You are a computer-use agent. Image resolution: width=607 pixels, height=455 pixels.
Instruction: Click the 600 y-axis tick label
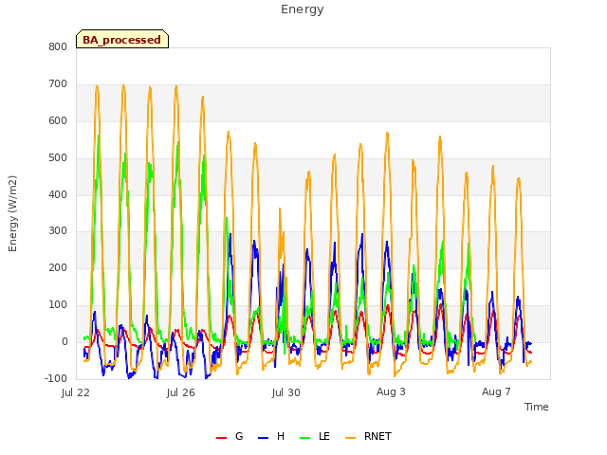coord(58,120)
